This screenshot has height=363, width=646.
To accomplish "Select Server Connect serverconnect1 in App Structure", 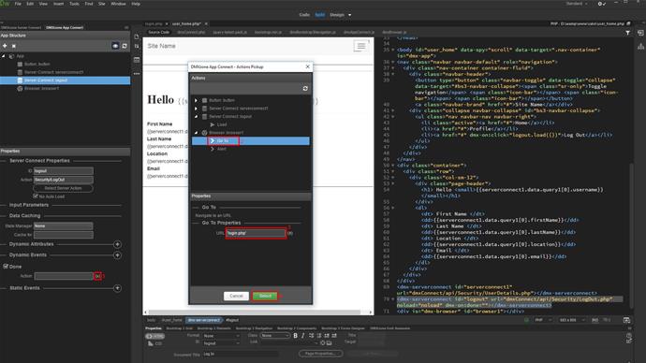I will pos(53,72).
